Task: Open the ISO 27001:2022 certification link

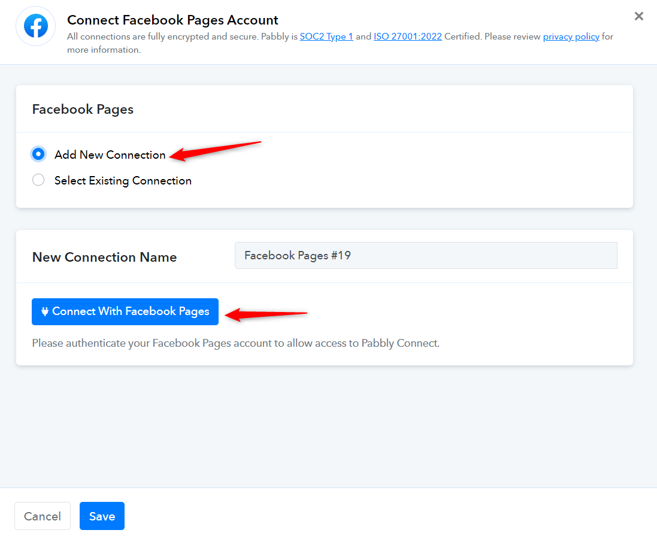Action: coord(407,37)
